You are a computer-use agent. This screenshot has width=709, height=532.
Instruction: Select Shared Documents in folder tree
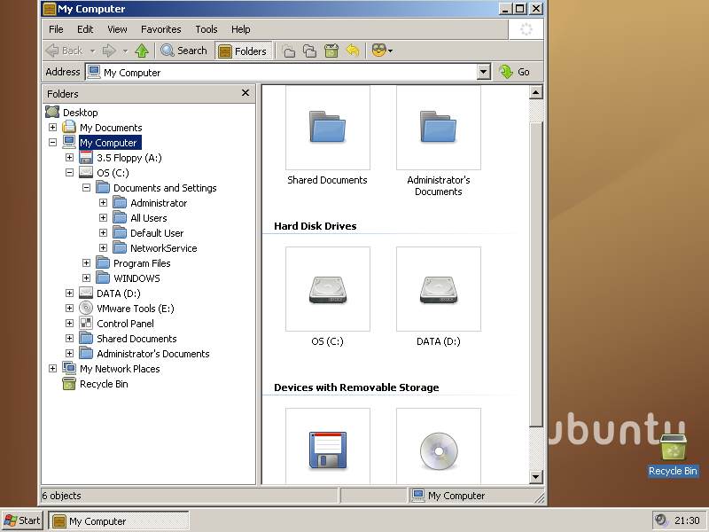136,339
